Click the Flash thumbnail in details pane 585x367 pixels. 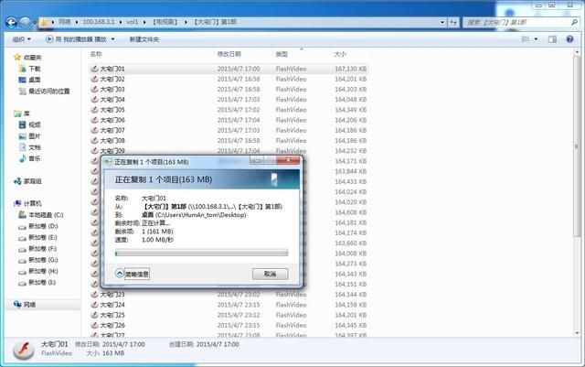tap(24, 350)
